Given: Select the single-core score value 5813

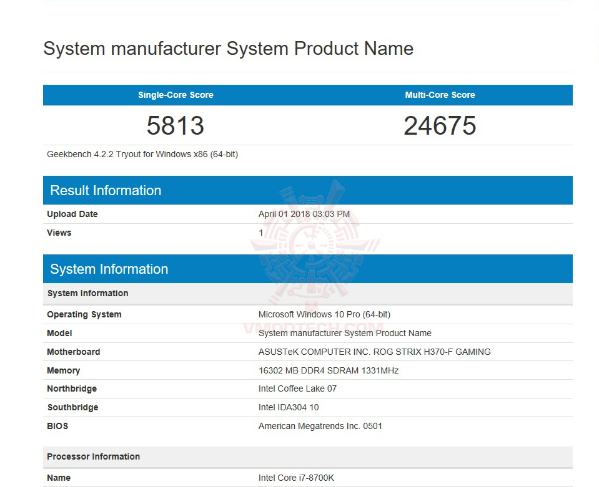Looking at the screenshot, I should [x=176, y=125].
